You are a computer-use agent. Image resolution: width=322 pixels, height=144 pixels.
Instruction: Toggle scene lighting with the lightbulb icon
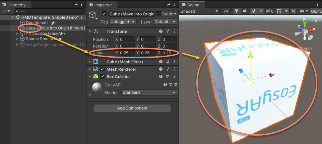click(x=236, y=11)
